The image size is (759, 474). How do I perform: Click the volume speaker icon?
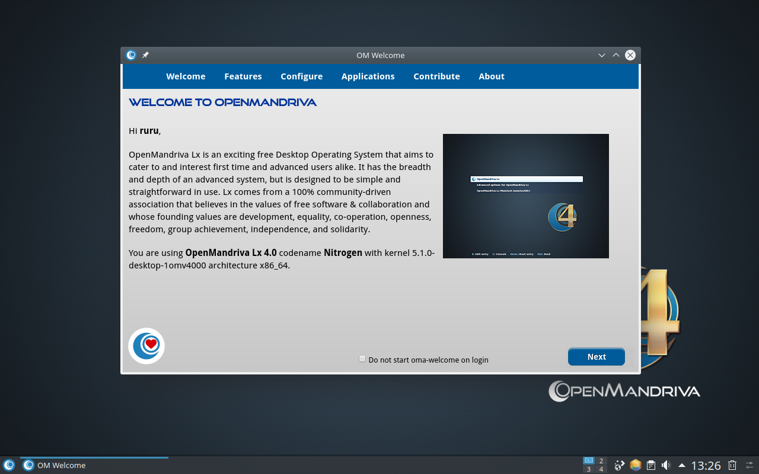point(666,465)
